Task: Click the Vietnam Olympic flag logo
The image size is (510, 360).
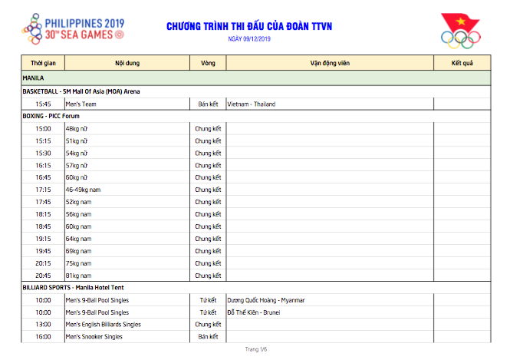Action: [461, 31]
